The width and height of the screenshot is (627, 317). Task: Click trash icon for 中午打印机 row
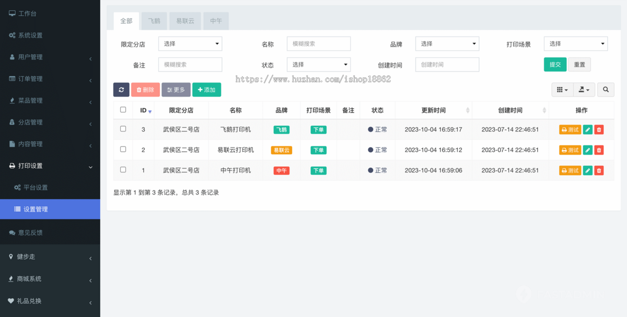(599, 170)
